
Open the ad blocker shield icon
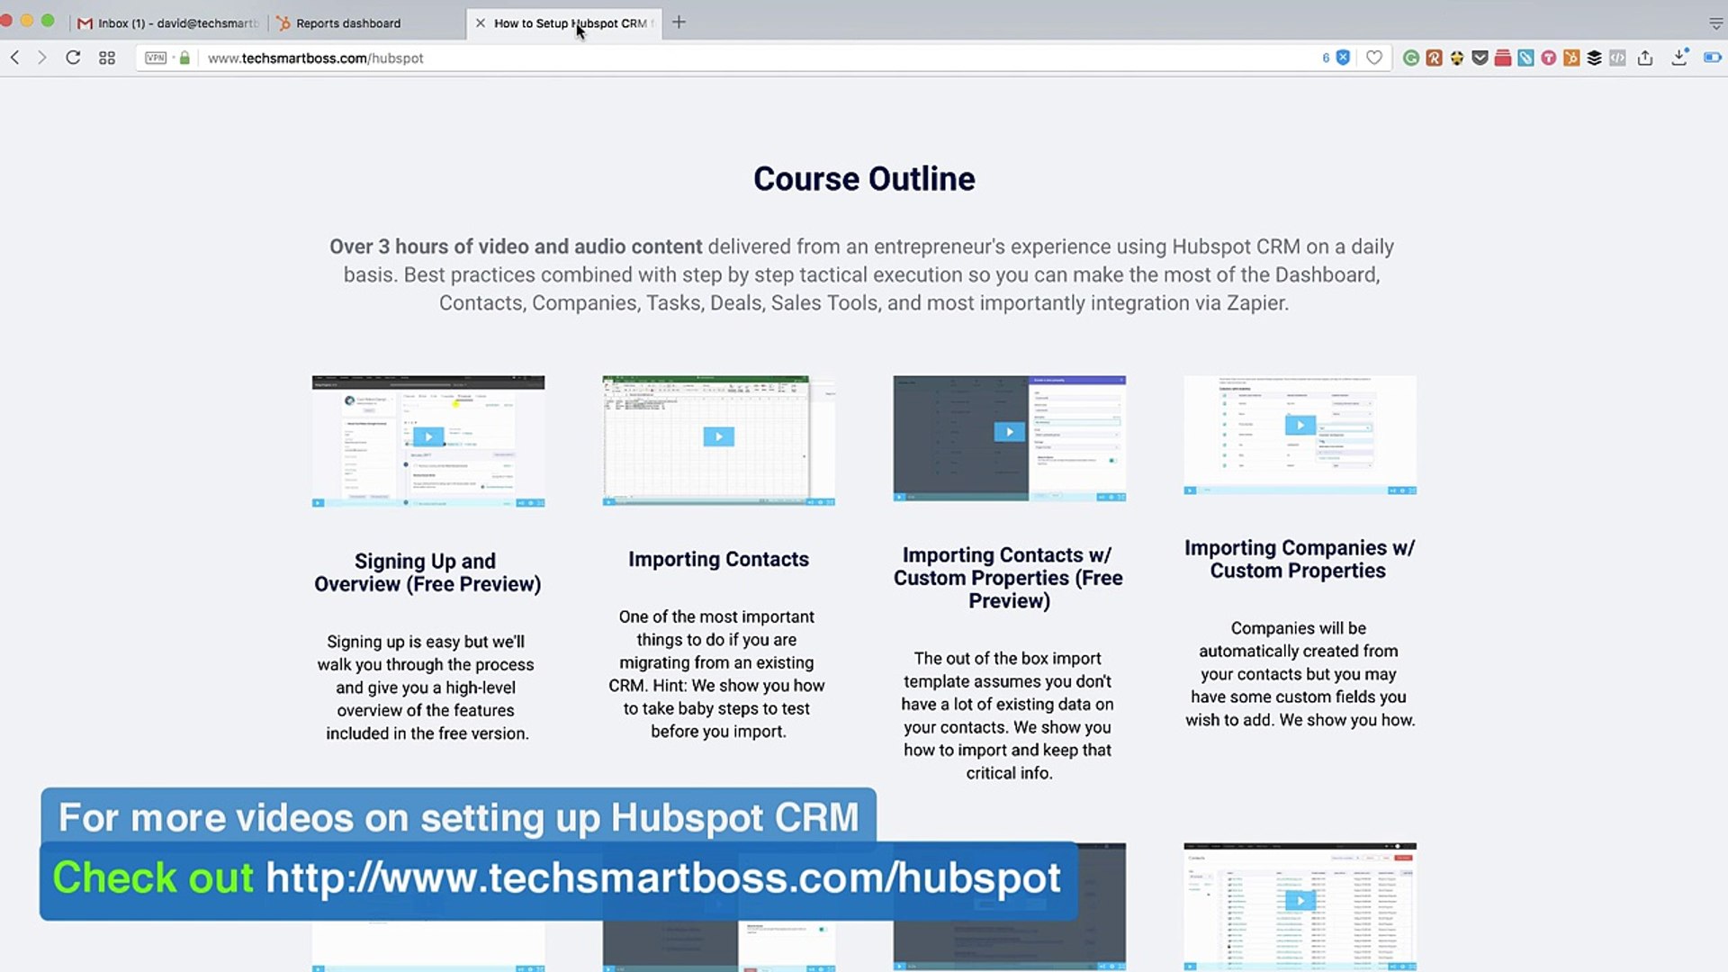point(1343,58)
